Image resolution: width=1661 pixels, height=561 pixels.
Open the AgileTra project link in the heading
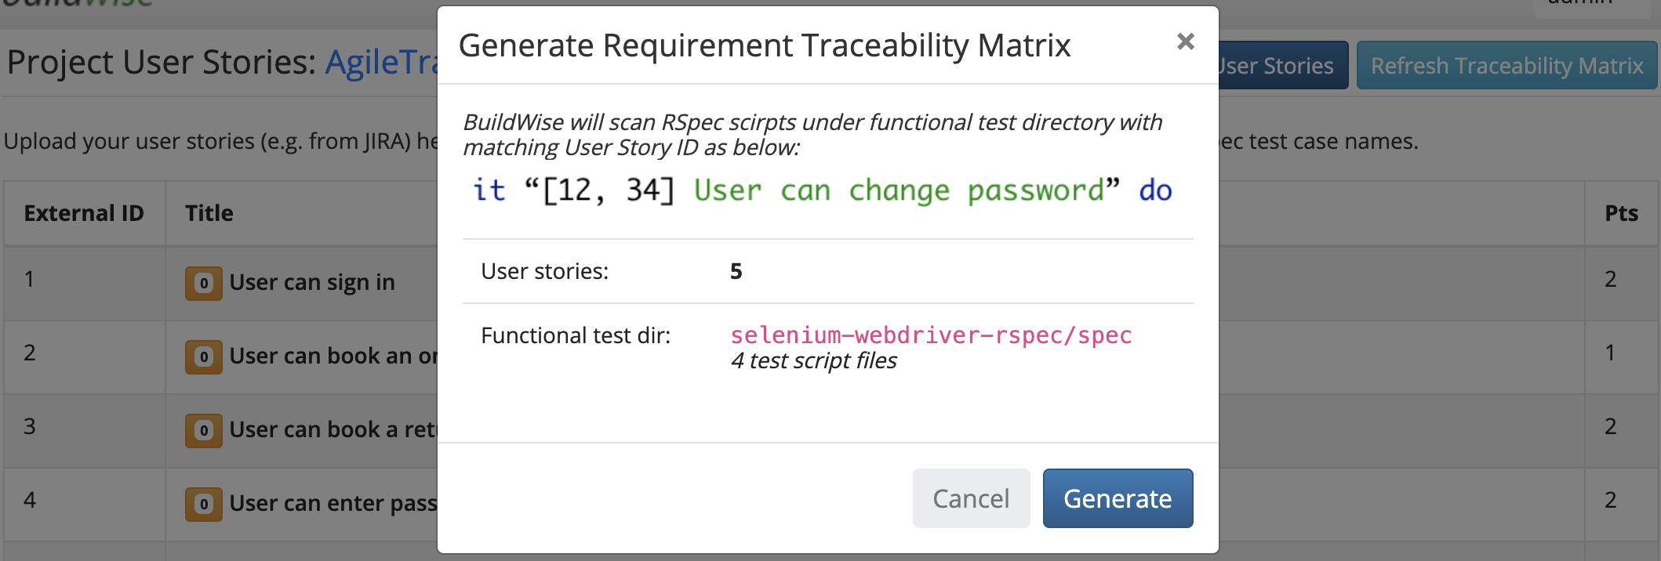pos(382,62)
